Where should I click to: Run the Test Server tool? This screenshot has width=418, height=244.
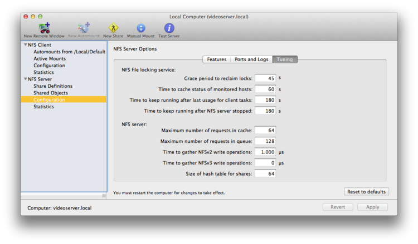169,31
